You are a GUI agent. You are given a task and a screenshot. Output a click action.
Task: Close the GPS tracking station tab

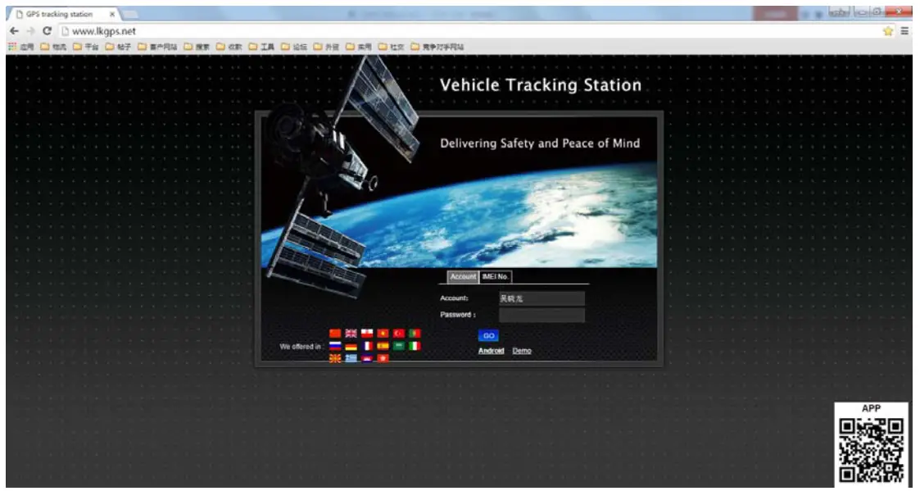(x=112, y=14)
